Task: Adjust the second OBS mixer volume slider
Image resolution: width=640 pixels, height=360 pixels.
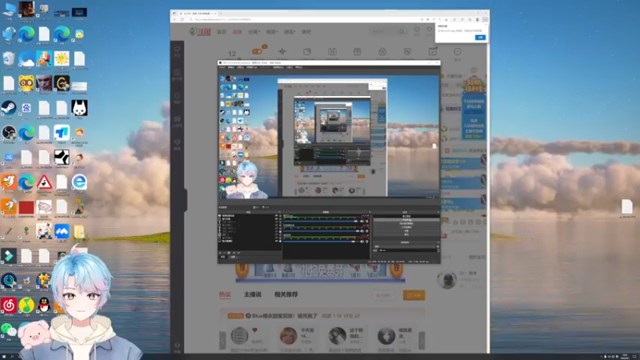Action: [x=321, y=231]
